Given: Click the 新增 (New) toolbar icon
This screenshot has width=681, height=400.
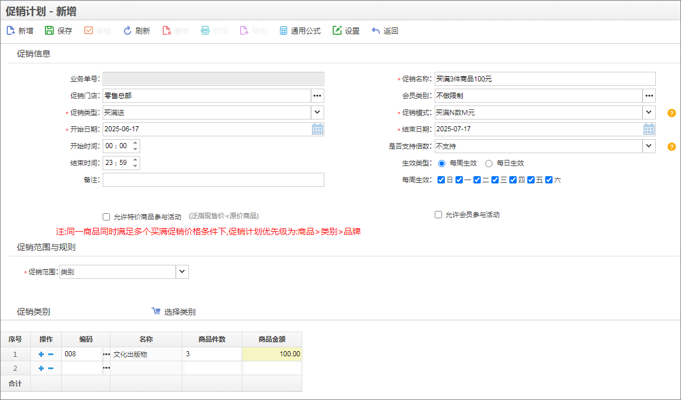Looking at the screenshot, I should coord(11,31).
